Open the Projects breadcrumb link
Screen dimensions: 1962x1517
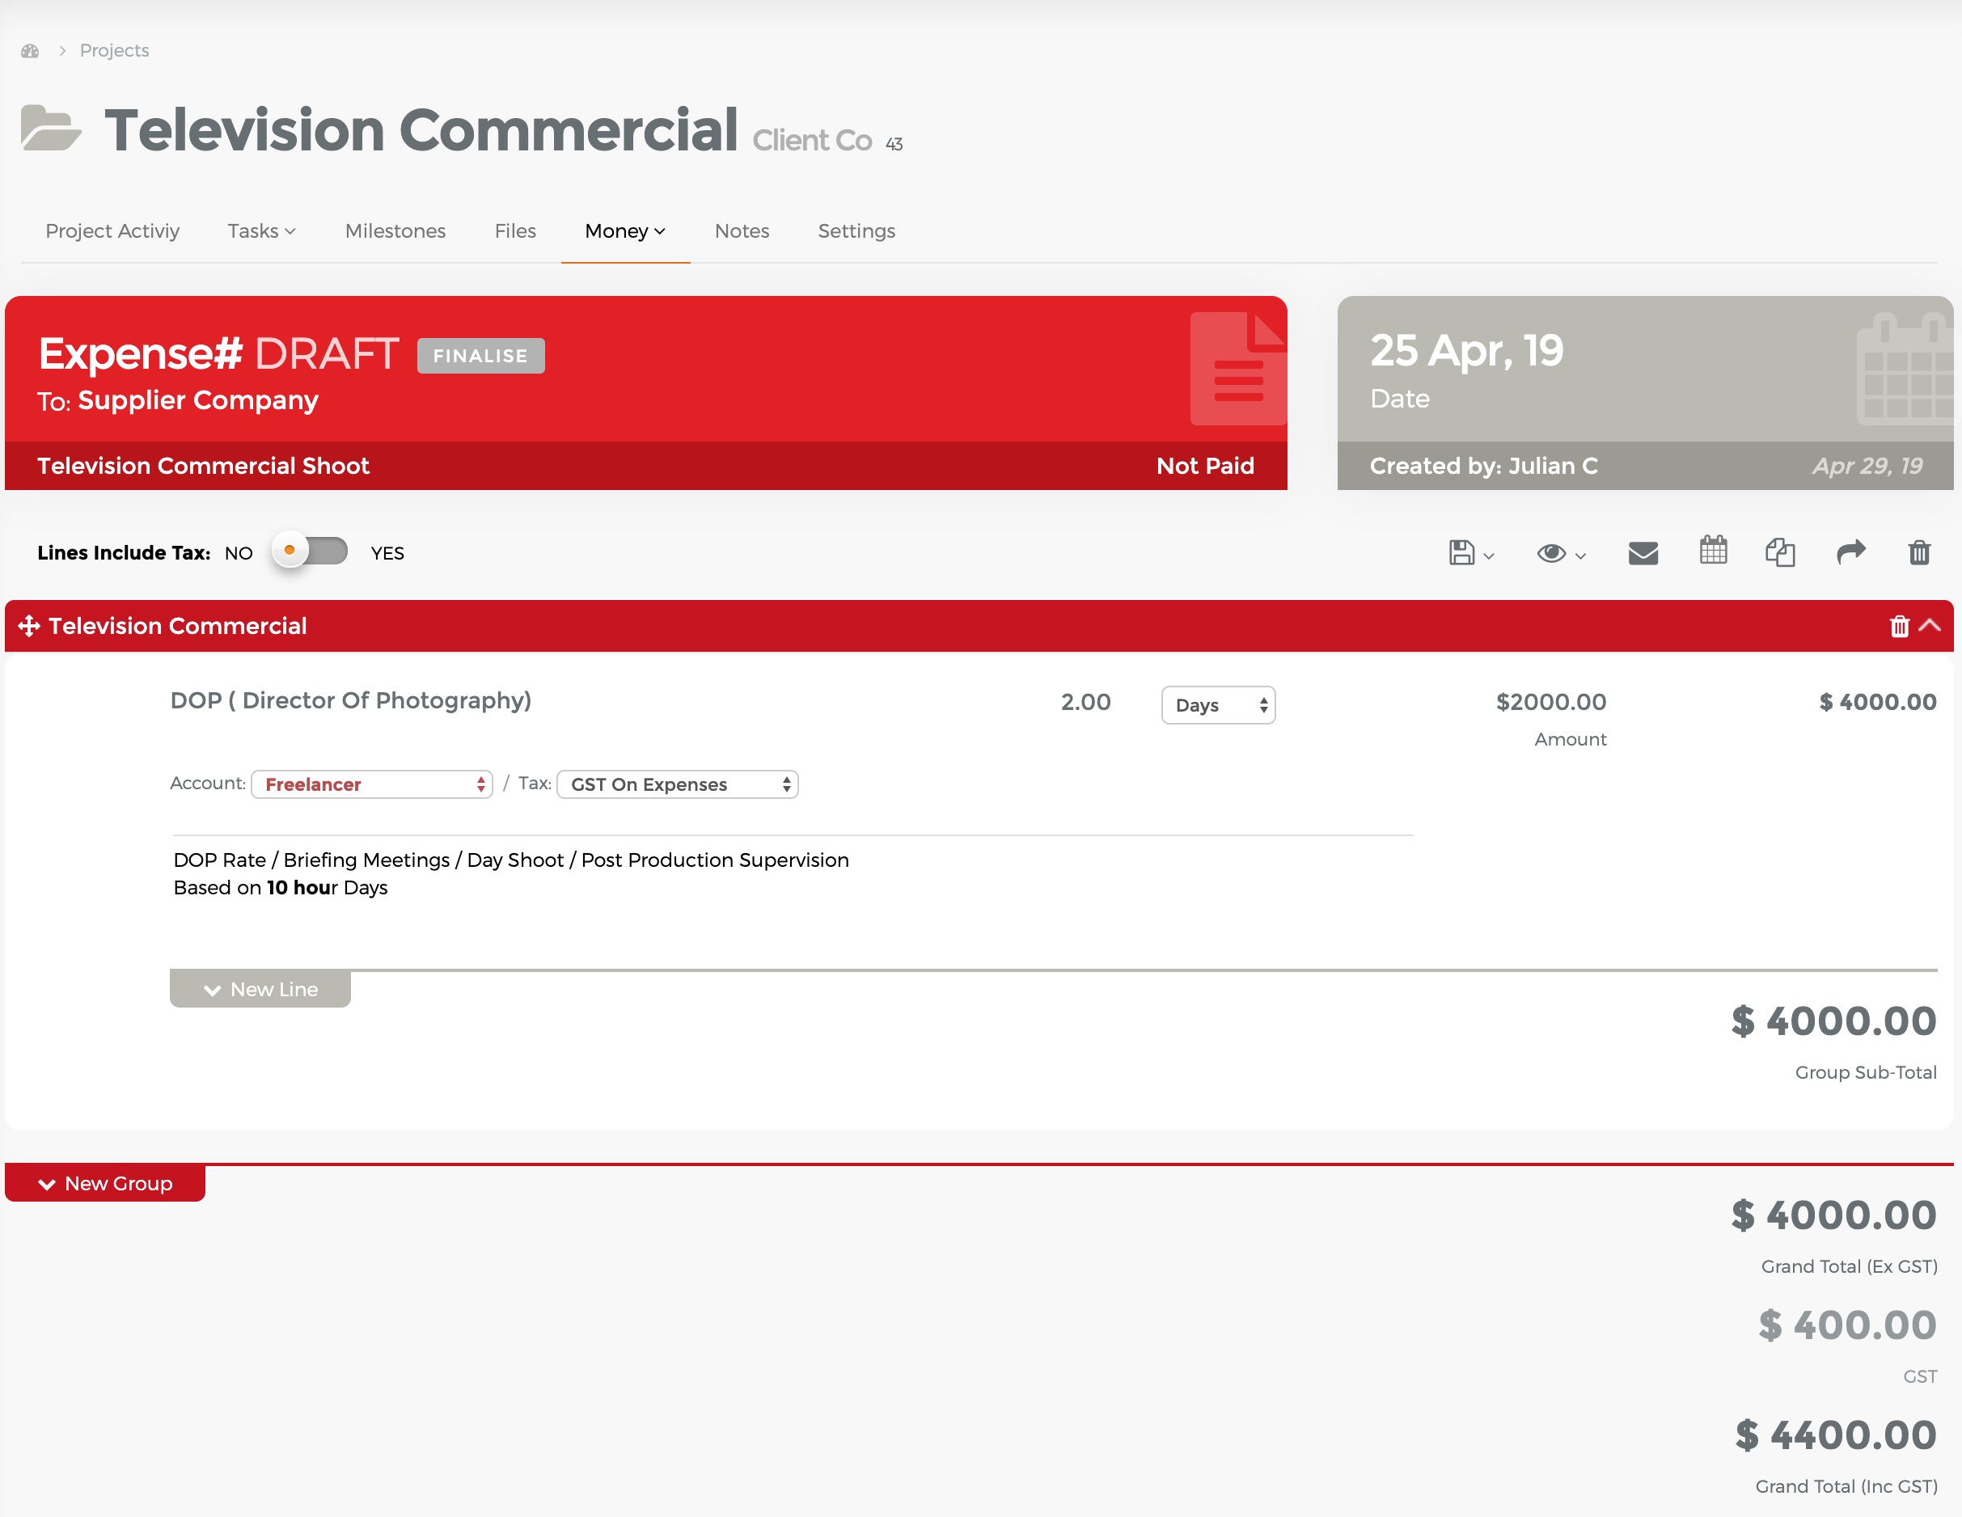[114, 50]
